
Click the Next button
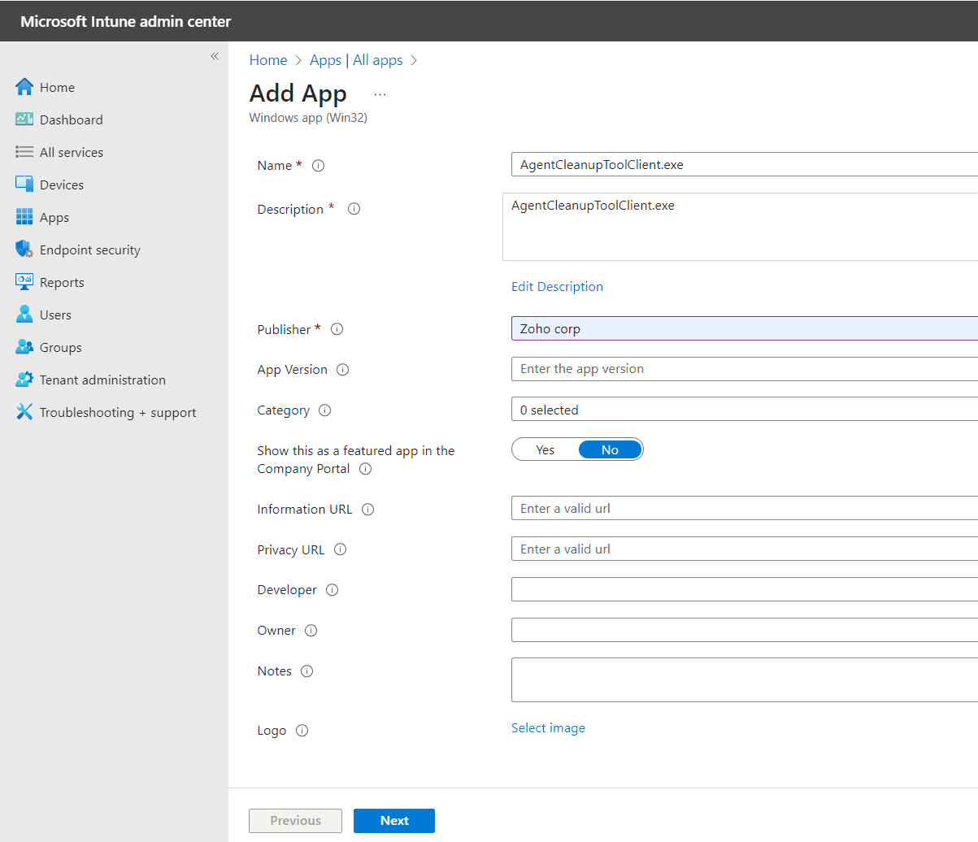[x=393, y=820]
